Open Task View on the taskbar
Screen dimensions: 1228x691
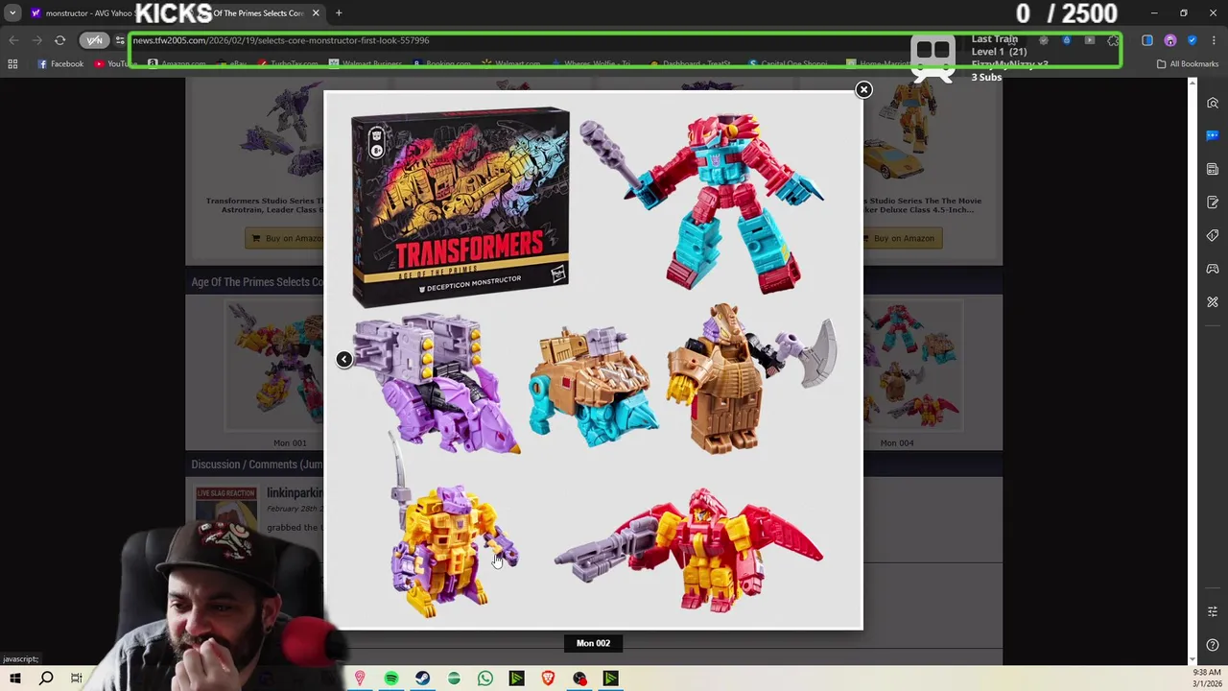click(77, 679)
